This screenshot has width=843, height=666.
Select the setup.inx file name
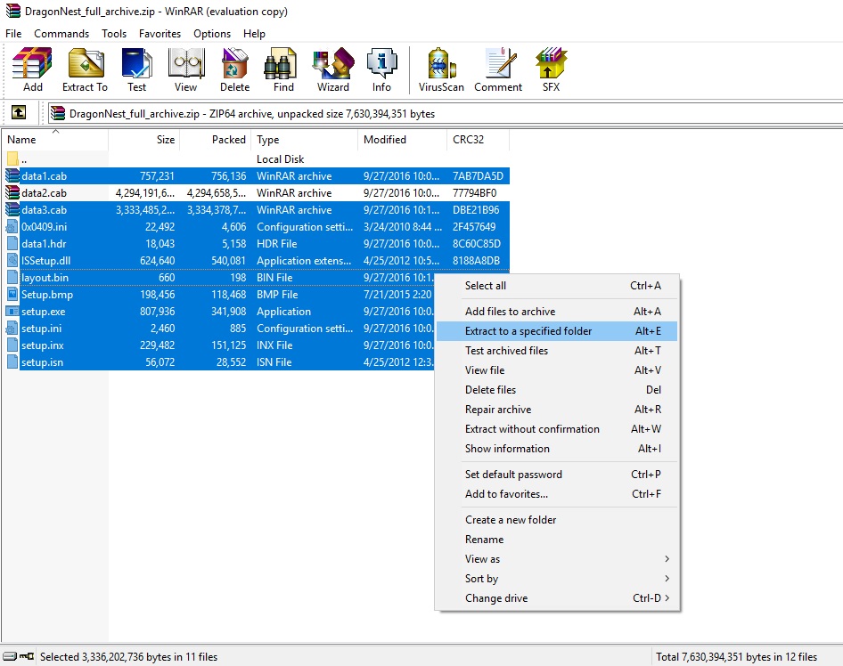pyautogui.click(x=43, y=345)
